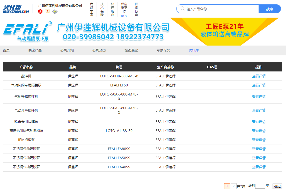Click the orange license certificate badge

(47, 11)
